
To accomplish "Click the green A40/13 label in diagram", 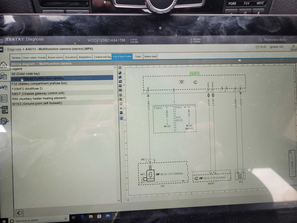I will (x=194, y=74).
